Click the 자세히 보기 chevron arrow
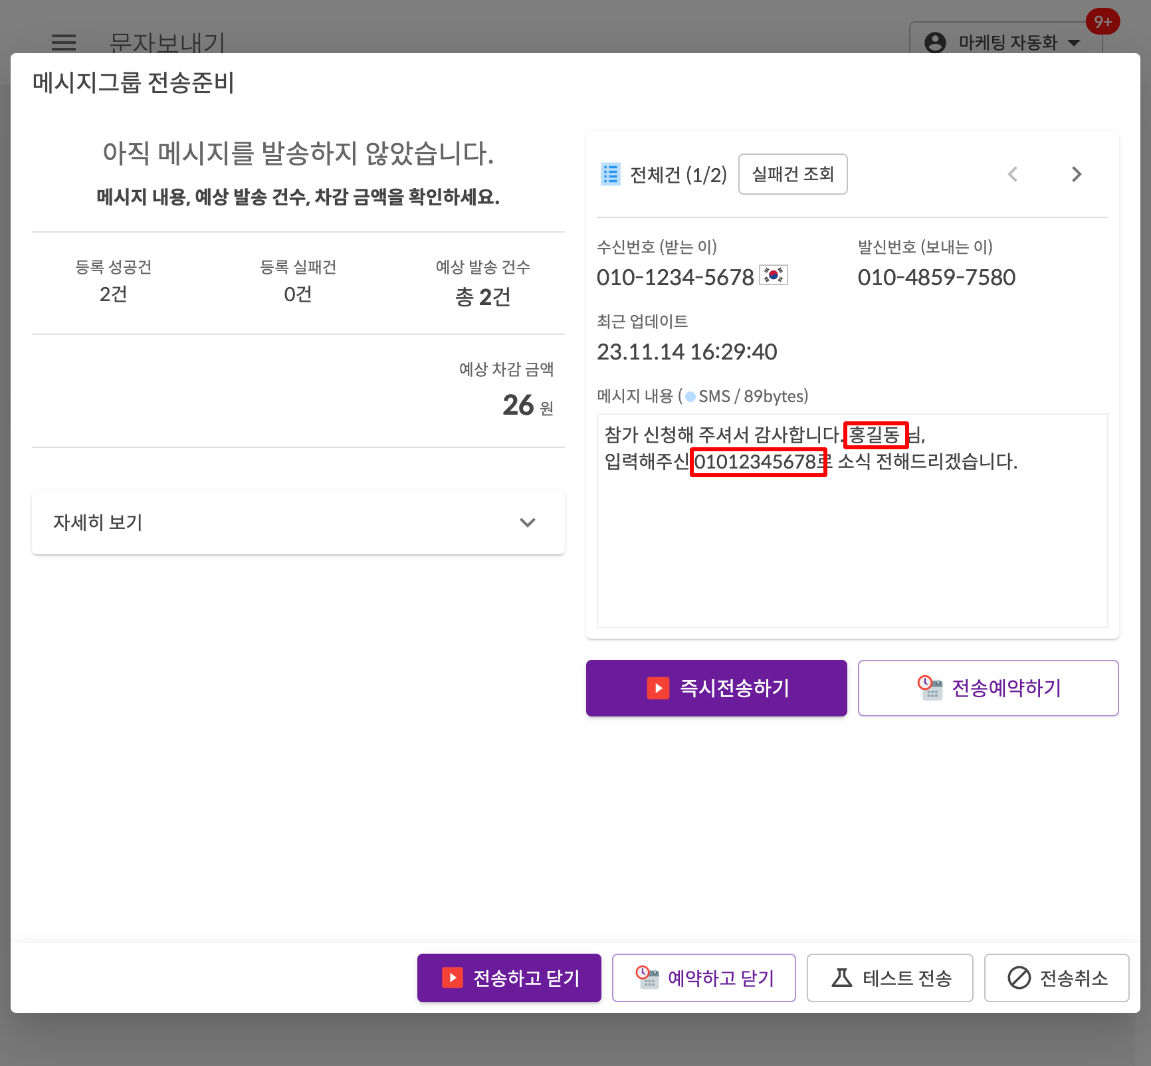The height and width of the screenshot is (1066, 1151). (528, 522)
